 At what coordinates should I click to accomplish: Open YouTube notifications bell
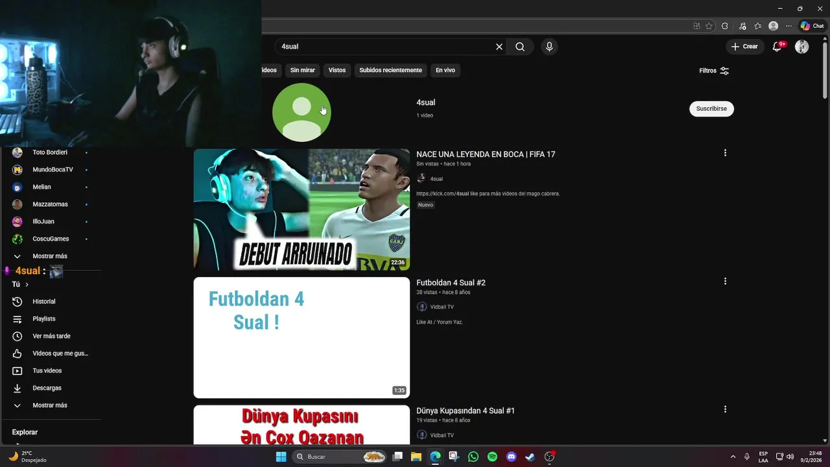(x=777, y=47)
